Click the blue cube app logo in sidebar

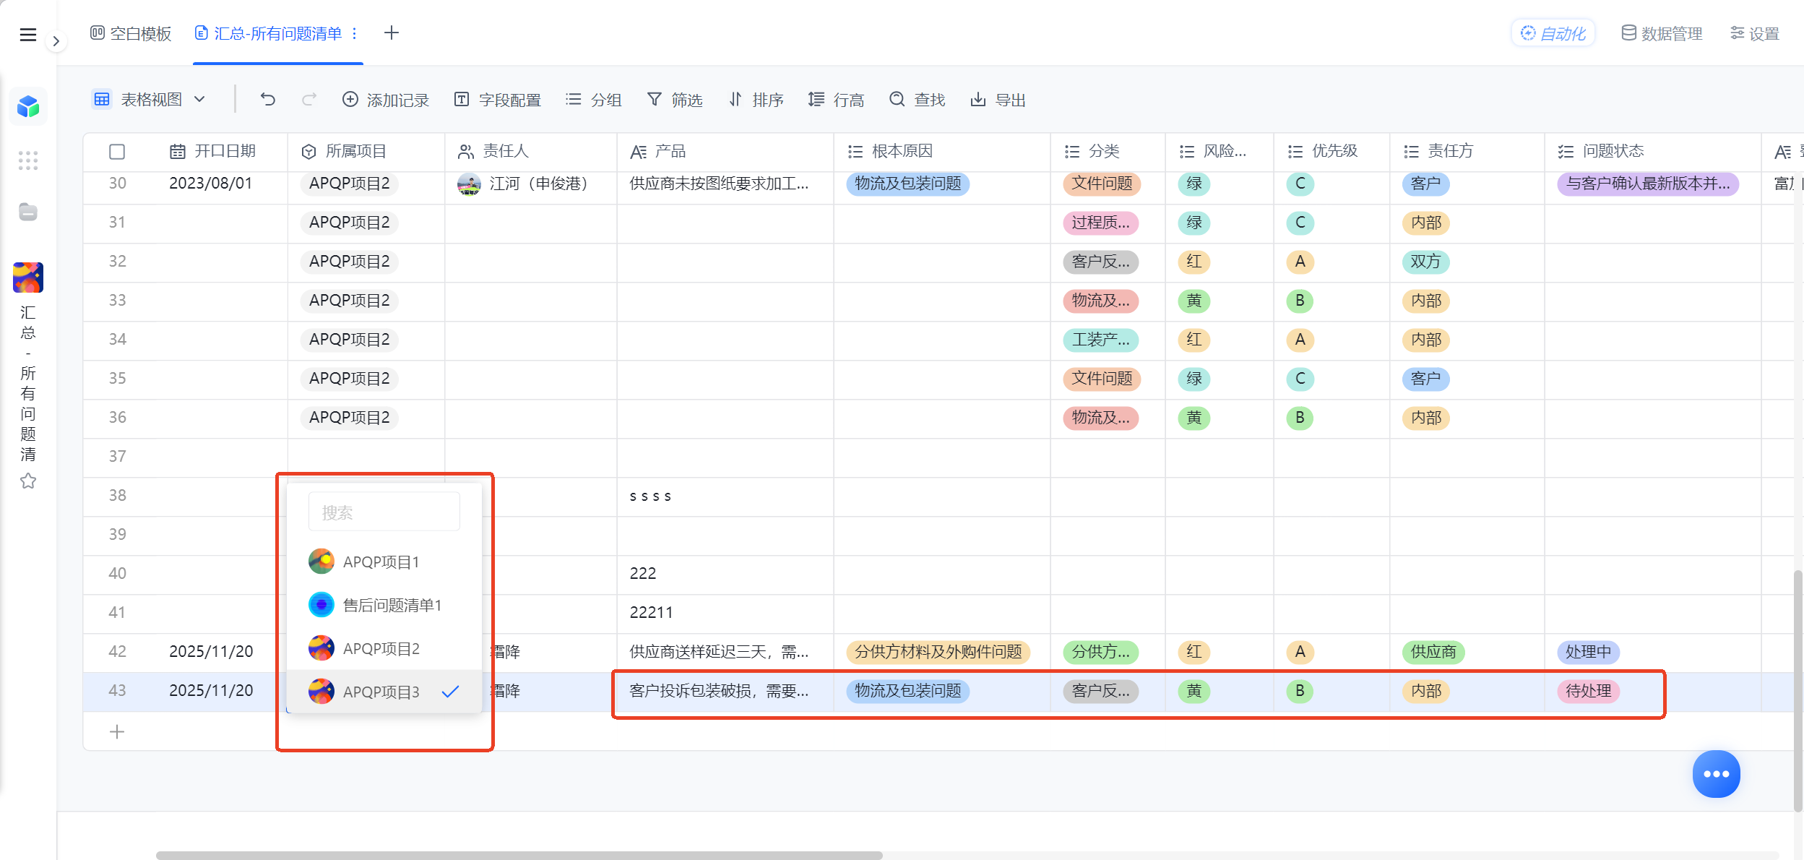(x=28, y=107)
